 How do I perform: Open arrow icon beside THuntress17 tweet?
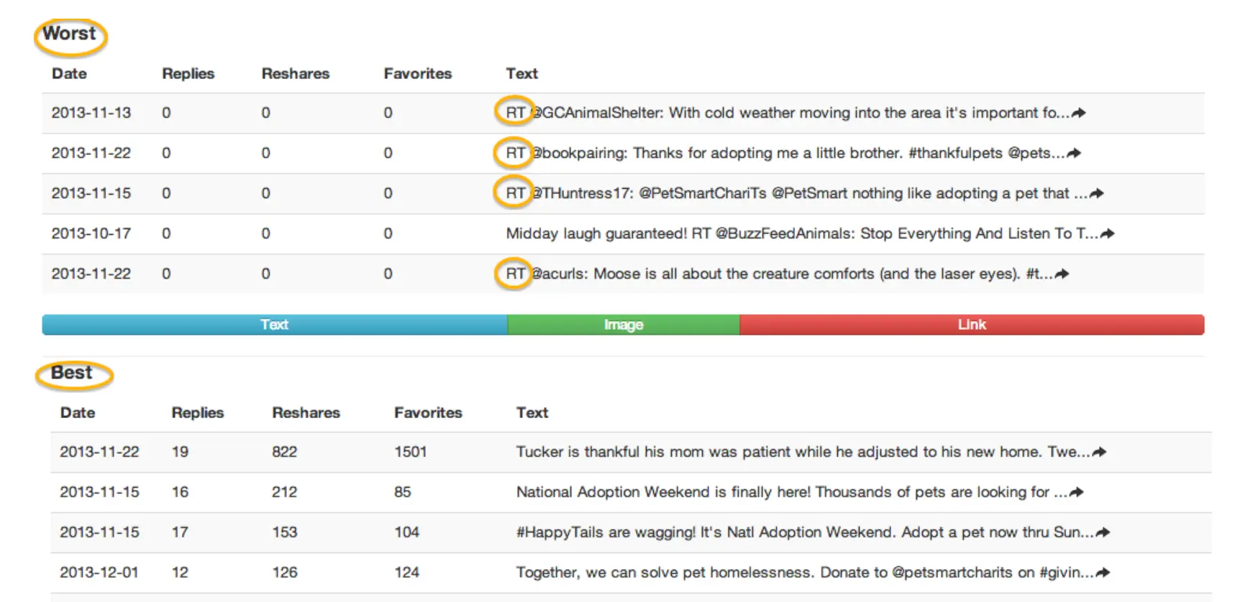click(x=1096, y=193)
